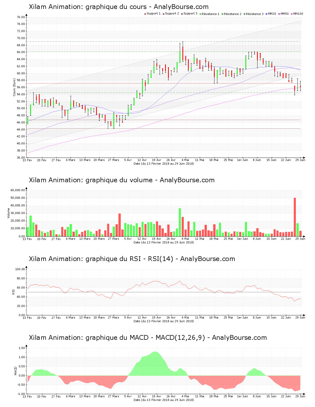Click the '19 Avr' date on the MACD chart axis
This screenshot has width=315, height=407.
coord(156,396)
